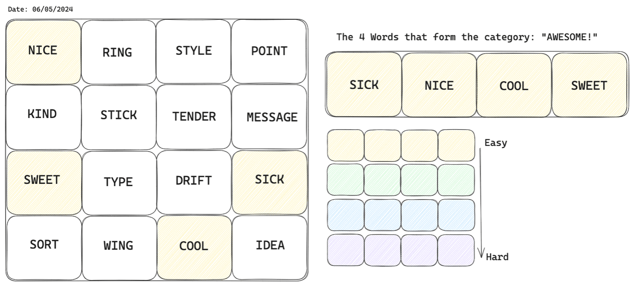Select the last purple Hard difficulty swatch
Image resolution: width=642 pixels, height=296 pixels.
click(456, 250)
